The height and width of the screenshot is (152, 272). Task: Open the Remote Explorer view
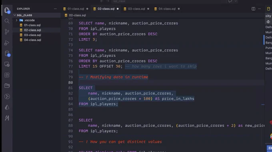[7, 64]
